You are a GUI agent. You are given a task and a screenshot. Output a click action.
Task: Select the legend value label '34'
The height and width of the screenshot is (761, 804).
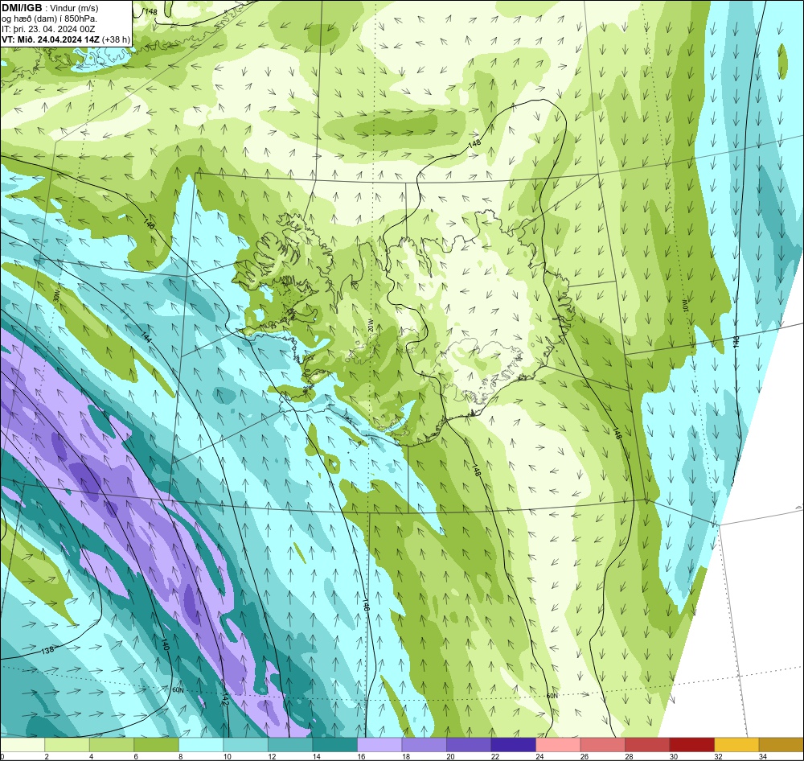763,756
